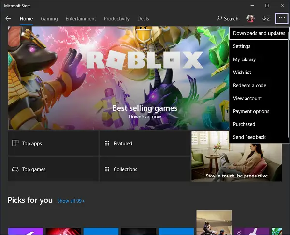Image resolution: width=290 pixels, height=235 pixels.
Task: Switch to the Home tab
Action: coord(26,19)
